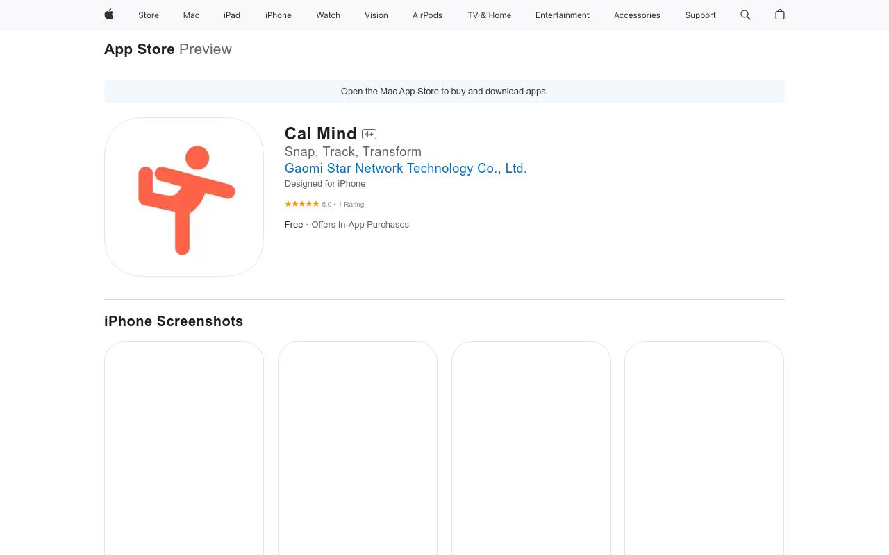Open the third iPhone screenshot thumbnail
Viewport: 889px width, 555px height.
531,448
